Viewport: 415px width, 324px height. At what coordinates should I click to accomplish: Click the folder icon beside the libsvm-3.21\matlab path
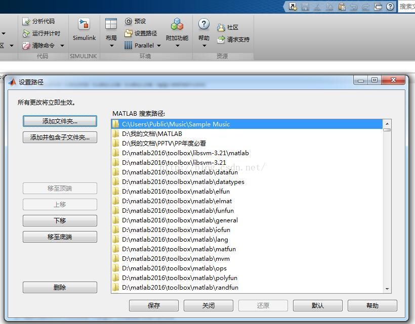click(x=115, y=153)
